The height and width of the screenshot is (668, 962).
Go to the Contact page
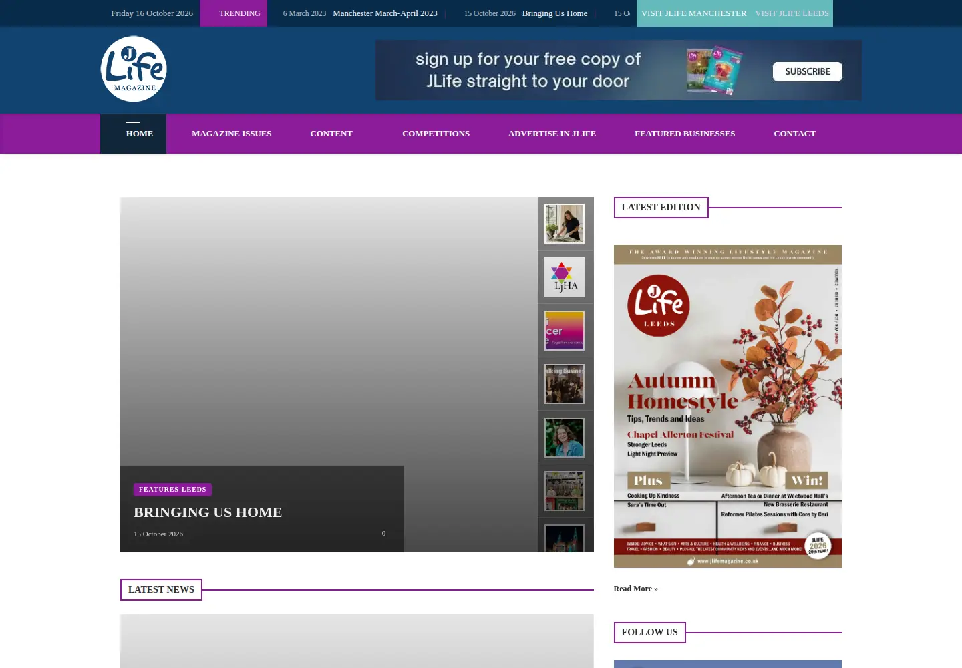tap(795, 134)
